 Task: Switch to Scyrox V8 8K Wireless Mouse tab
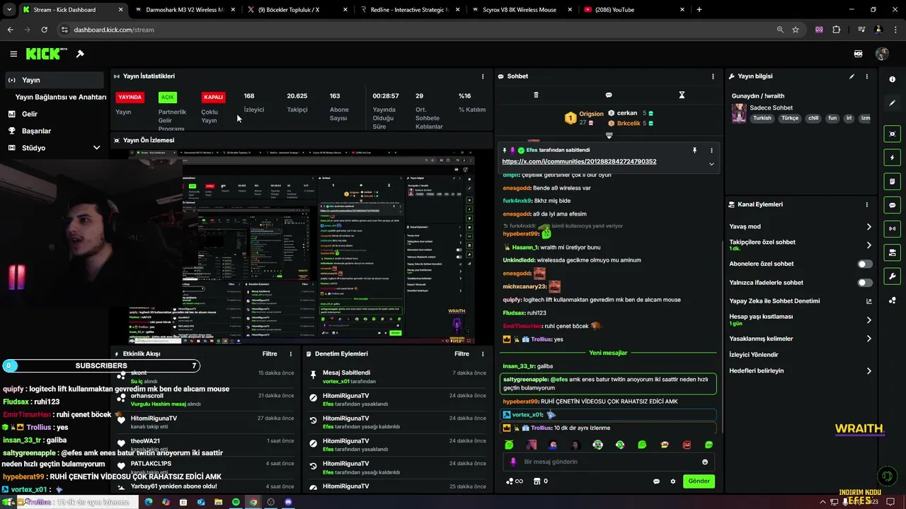pos(521,10)
